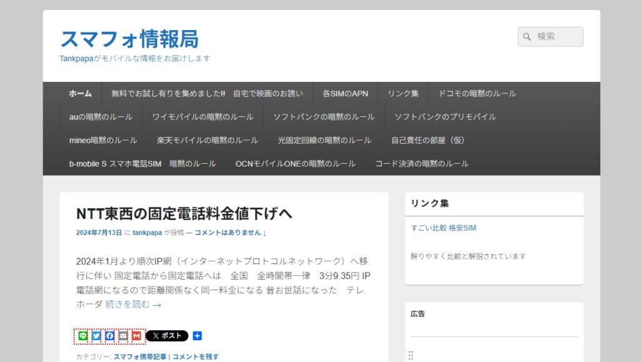Click the X ポスト share button
641x362 pixels.
[x=165, y=336]
